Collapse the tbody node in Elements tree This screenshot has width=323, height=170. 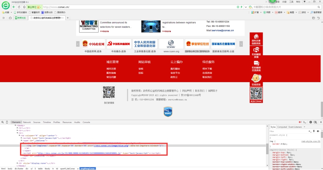pos(15,126)
